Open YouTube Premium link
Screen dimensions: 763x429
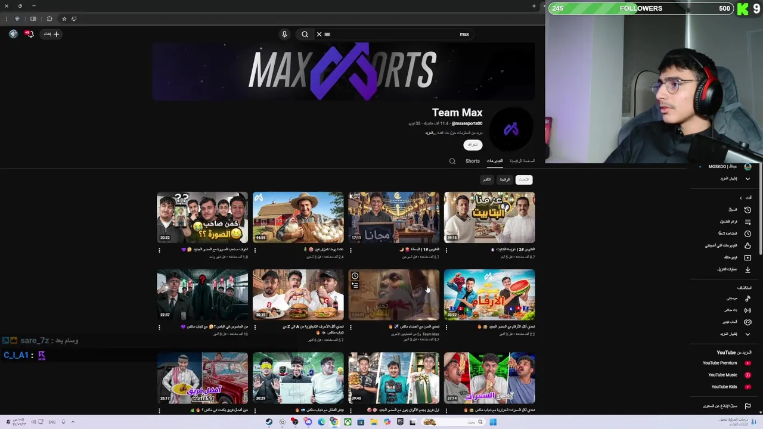726,363
